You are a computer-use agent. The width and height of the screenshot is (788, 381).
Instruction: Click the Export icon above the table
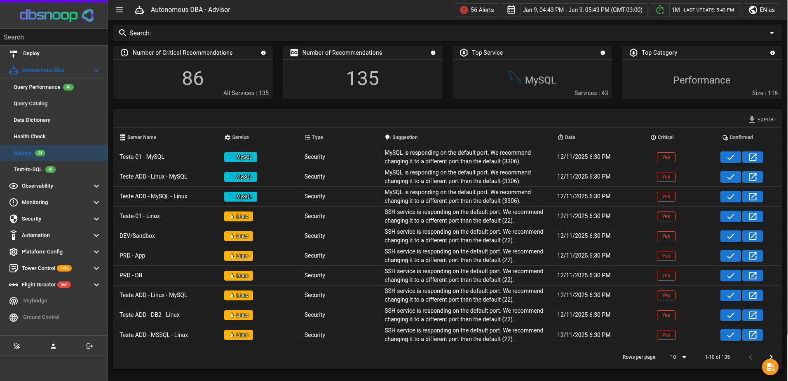(x=752, y=120)
